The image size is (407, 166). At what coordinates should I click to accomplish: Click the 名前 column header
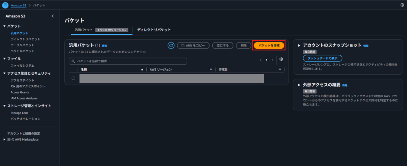click(84, 69)
